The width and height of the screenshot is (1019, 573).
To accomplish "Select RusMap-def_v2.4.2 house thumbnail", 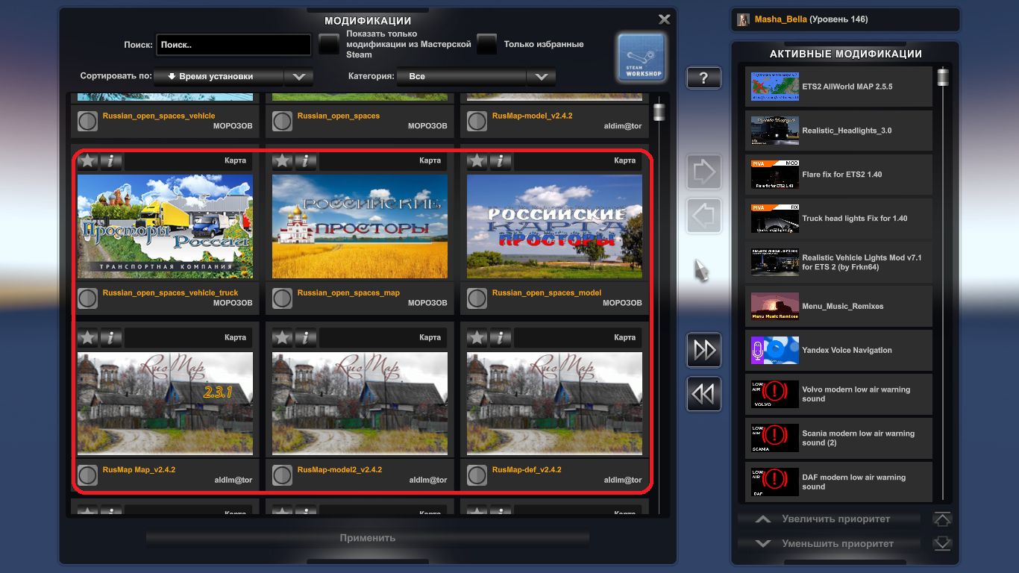I will 554,404.
